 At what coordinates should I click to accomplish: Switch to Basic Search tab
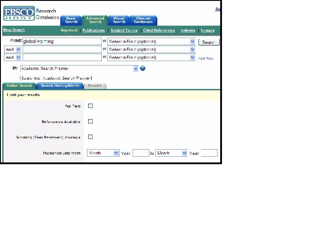[x=71, y=20]
